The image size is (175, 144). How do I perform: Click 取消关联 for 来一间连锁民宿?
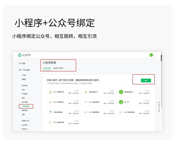[x=76, y=124]
